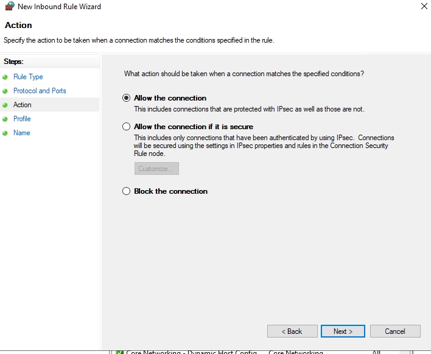
Task: Click the green bullet beside Rule Type
Action: [x=5, y=77]
